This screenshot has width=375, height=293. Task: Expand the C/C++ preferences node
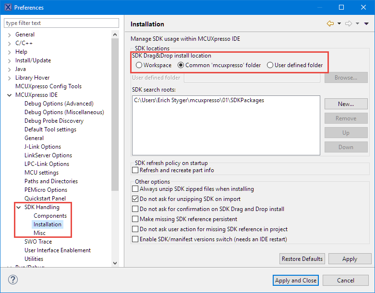coord(10,43)
